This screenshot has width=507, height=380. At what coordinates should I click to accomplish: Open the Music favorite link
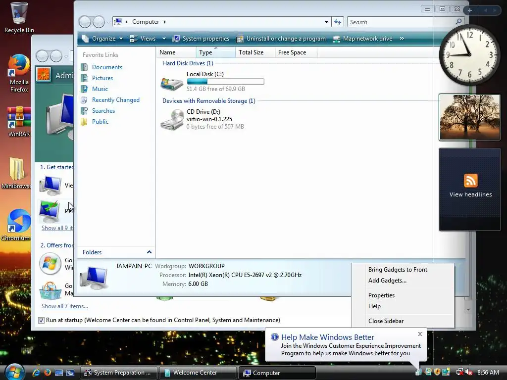(x=100, y=89)
